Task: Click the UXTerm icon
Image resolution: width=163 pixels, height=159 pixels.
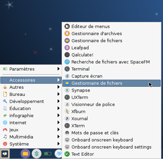Action: click(67, 97)
